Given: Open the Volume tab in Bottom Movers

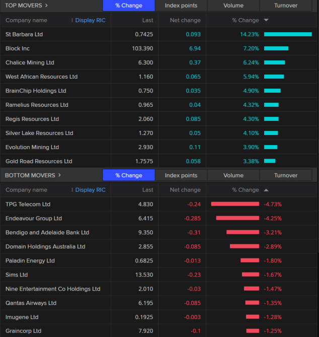Looking at the screenshot, I should coord(233,175).
